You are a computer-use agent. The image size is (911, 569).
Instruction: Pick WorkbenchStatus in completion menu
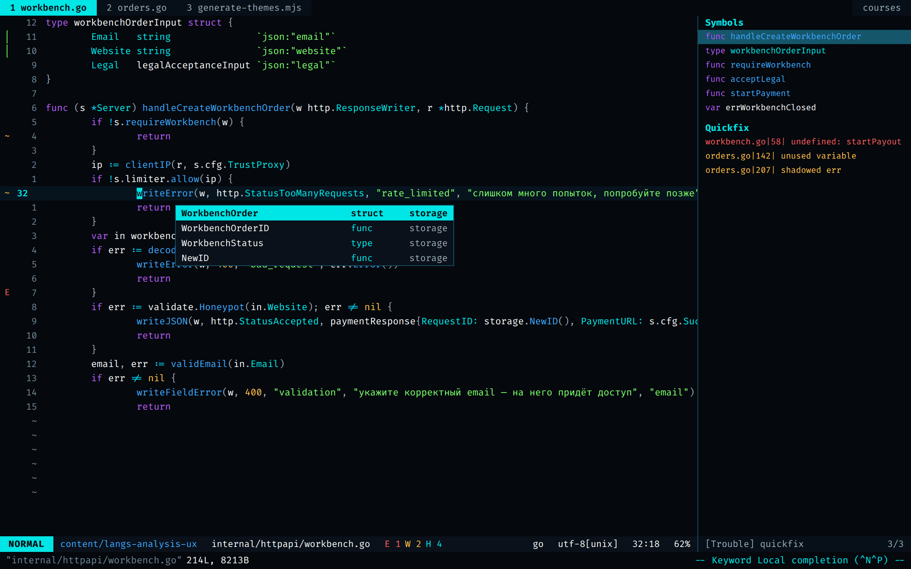(x=315, y=243)
